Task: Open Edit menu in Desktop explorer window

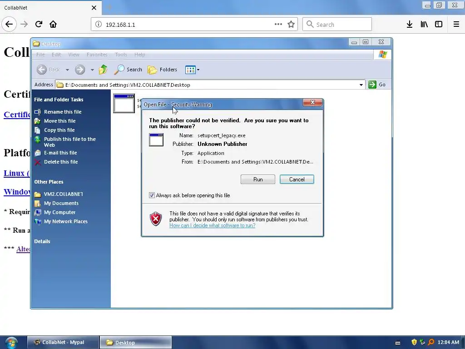Action: click(56, 55)
